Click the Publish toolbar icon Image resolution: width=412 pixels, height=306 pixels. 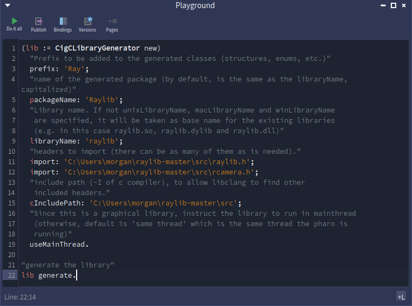[x=39, y=24]
